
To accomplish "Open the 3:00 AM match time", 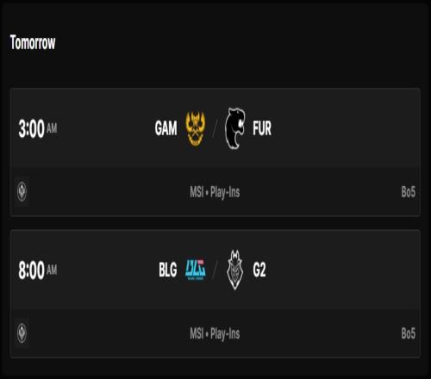I will tap(38, 128).
